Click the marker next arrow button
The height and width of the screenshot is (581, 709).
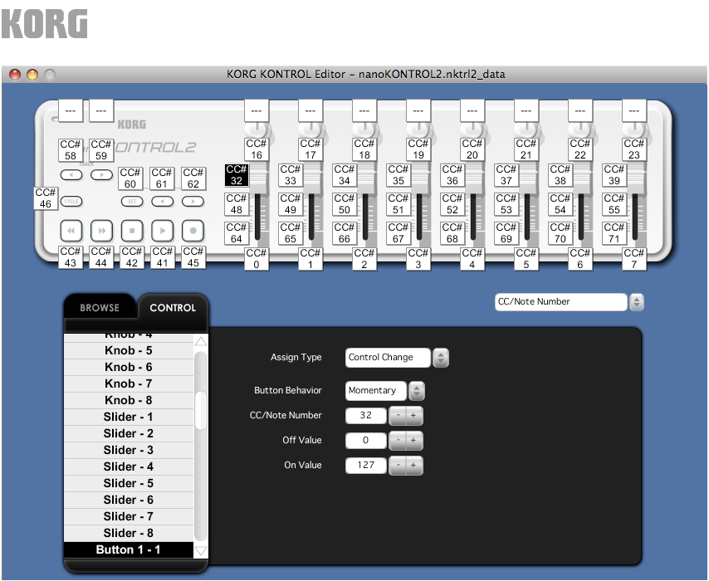(193, 202)
